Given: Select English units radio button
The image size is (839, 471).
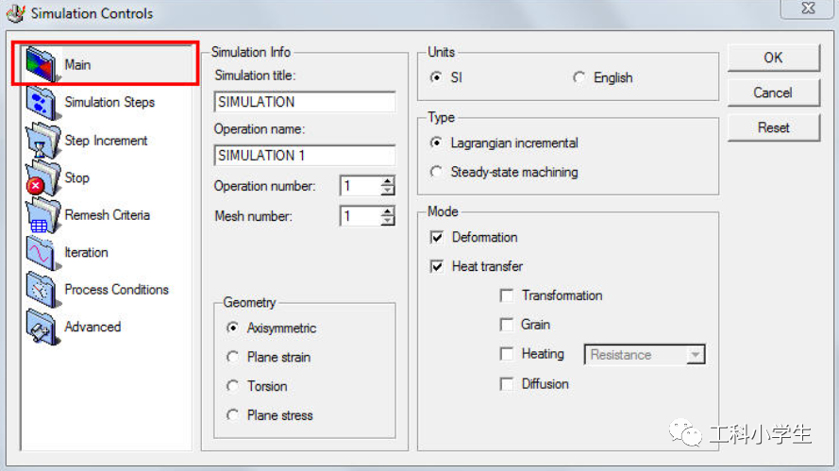Looking at the screenshot, I should click(x=579, y=77).
